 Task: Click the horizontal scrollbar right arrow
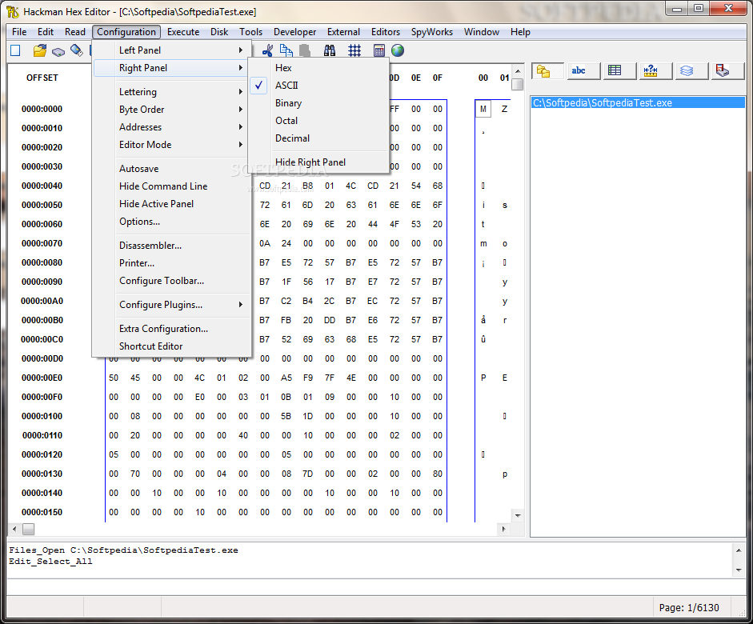pyautogui.click(x=503, y=529)
